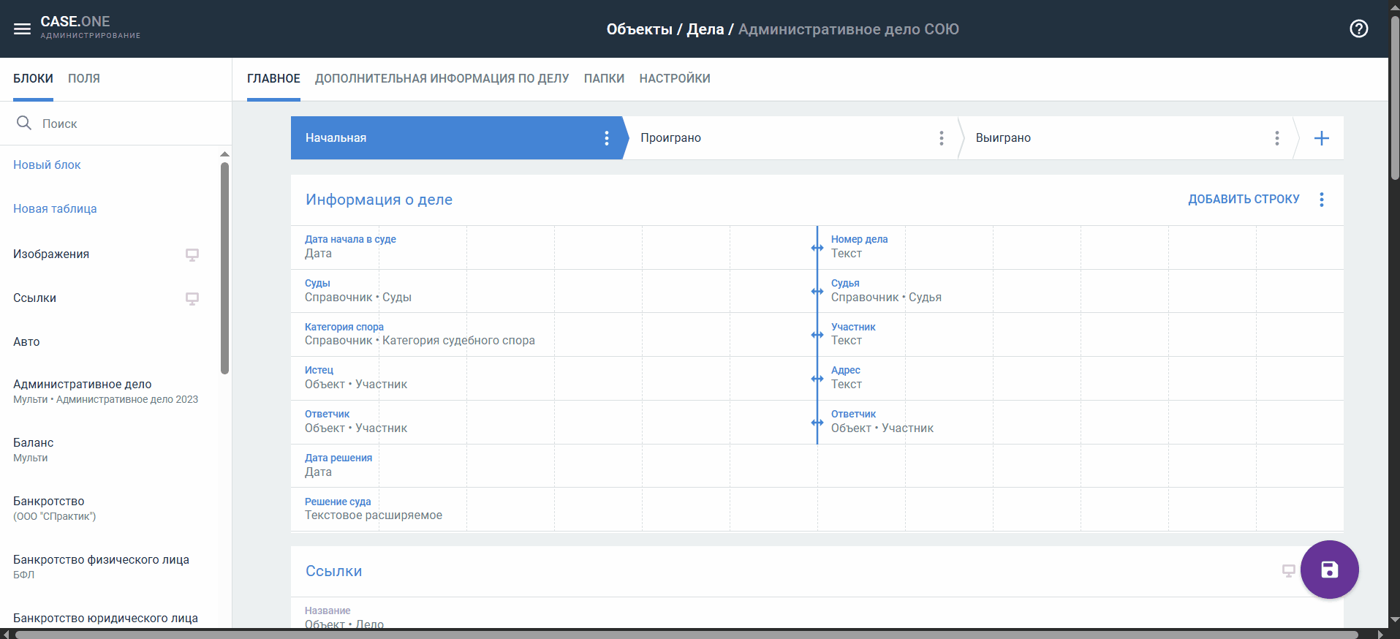Open ДОПОЛНИТЕЛЬНАЯ ИНФОРМАЦИЯ ПО ДЕЛУ tab
The width and height of the screenshot is (1400, 639).
pos(442,78)
